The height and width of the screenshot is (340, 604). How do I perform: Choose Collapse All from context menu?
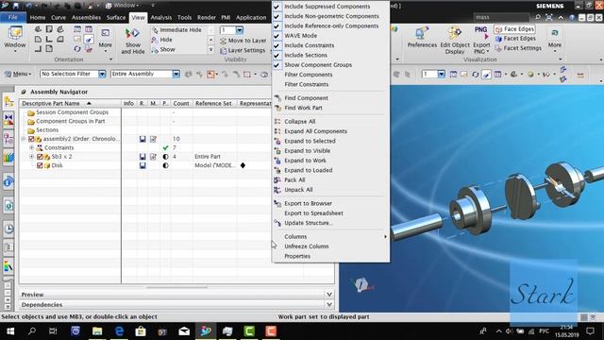(x=300, y=122)
